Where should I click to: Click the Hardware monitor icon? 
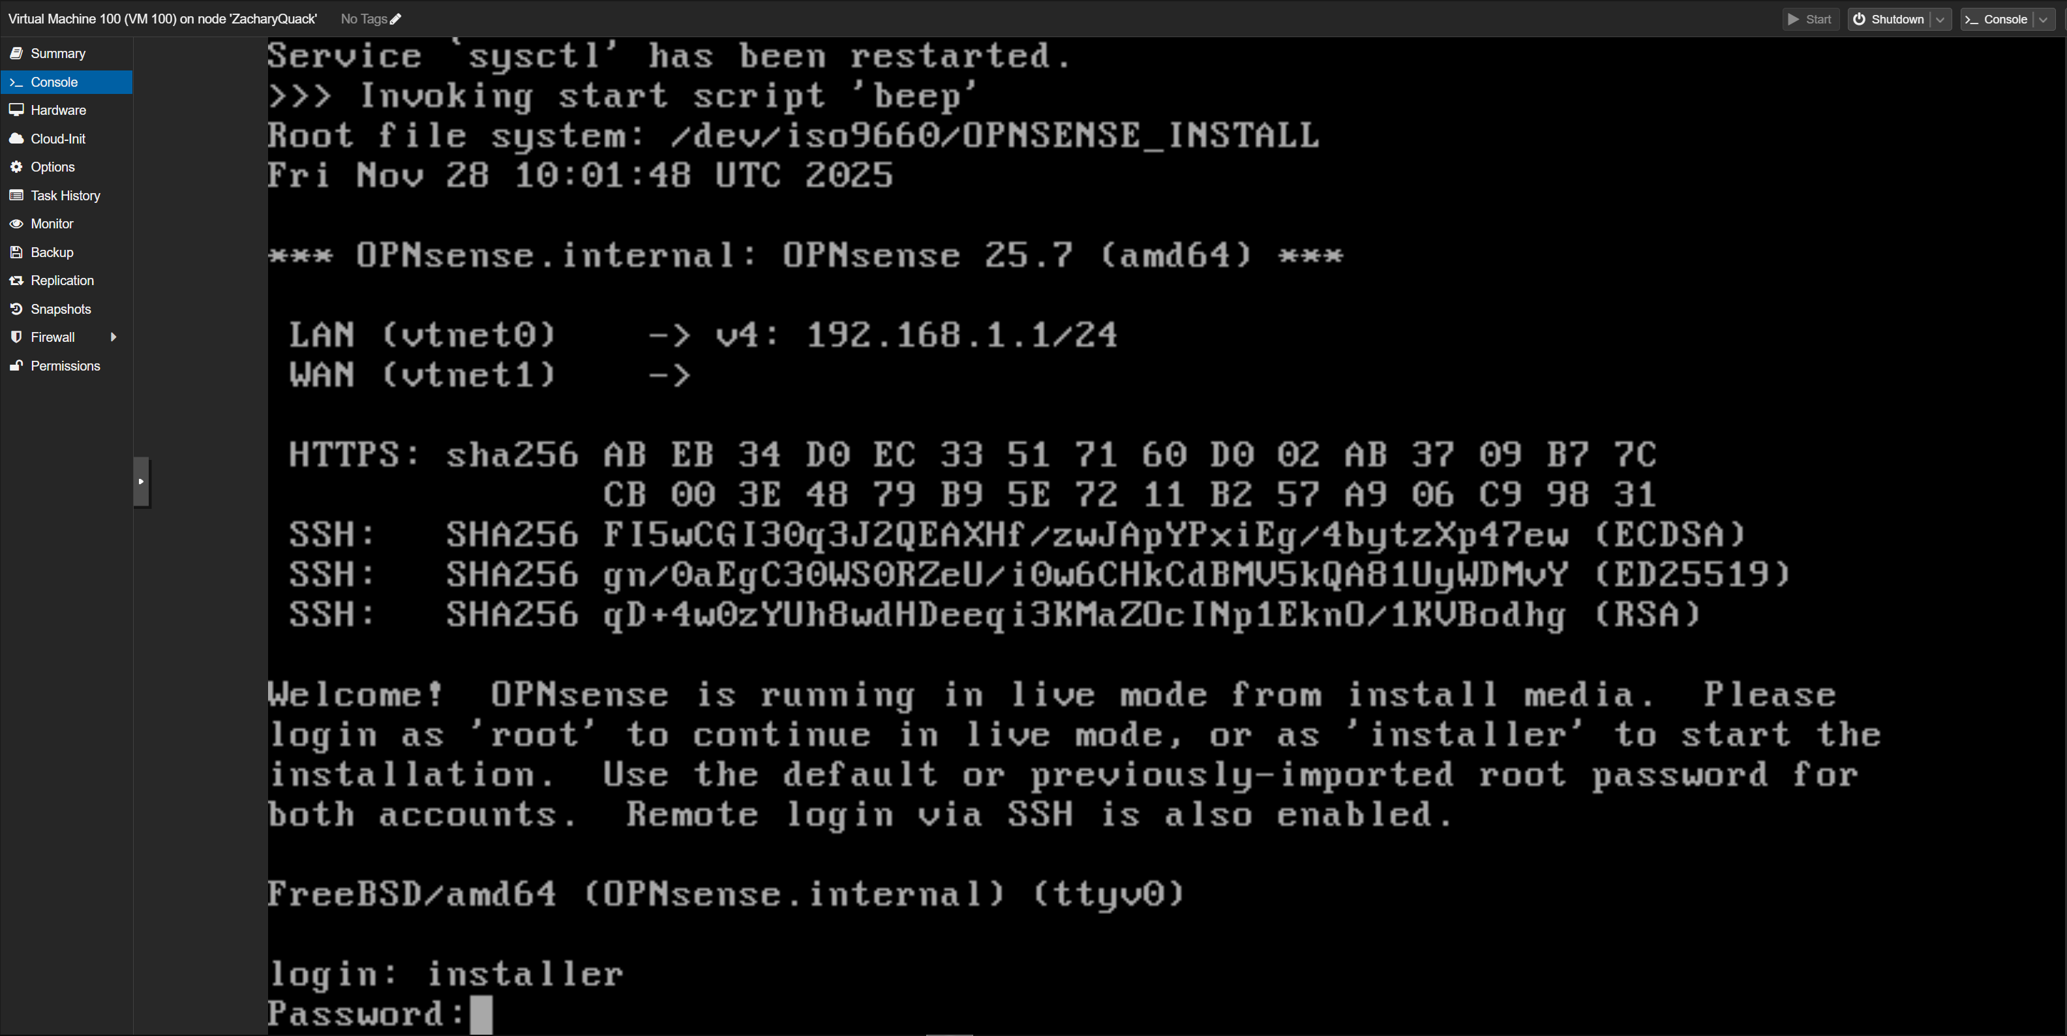(16, 110)
